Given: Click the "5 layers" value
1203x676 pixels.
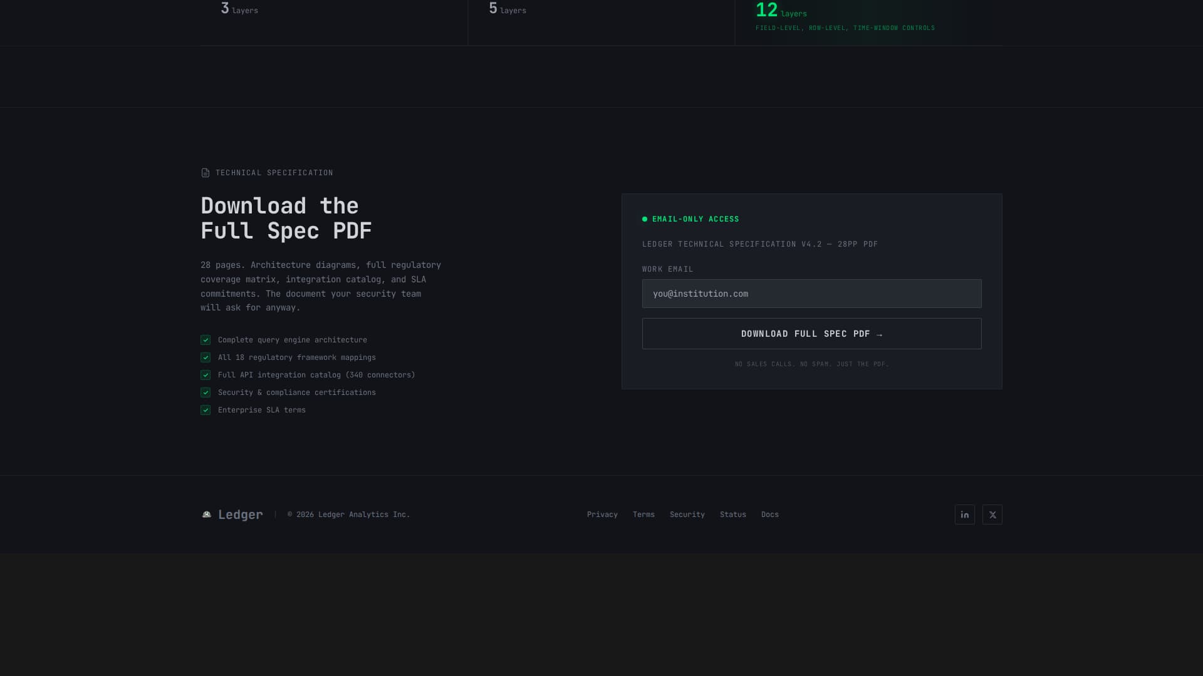Looking at the screenshot, I should (508, 9).
